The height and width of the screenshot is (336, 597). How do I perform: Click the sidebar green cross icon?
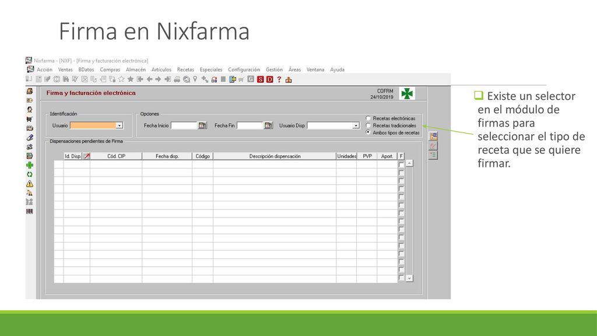pos(30,165)
